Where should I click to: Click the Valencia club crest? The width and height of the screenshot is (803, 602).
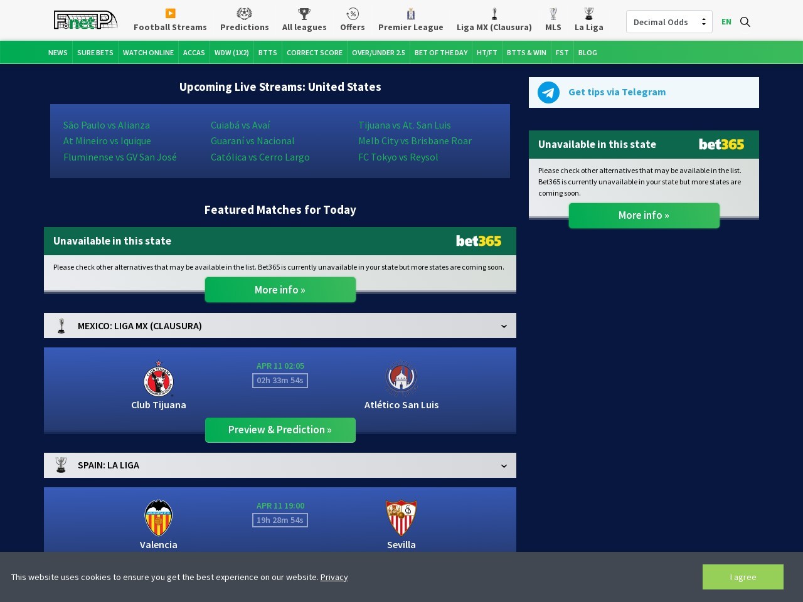159,518
